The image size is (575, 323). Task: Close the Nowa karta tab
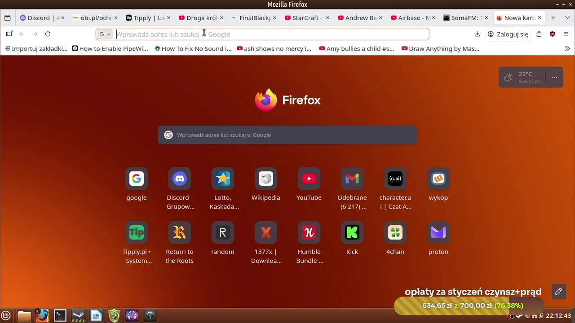(x=540, y=18)
